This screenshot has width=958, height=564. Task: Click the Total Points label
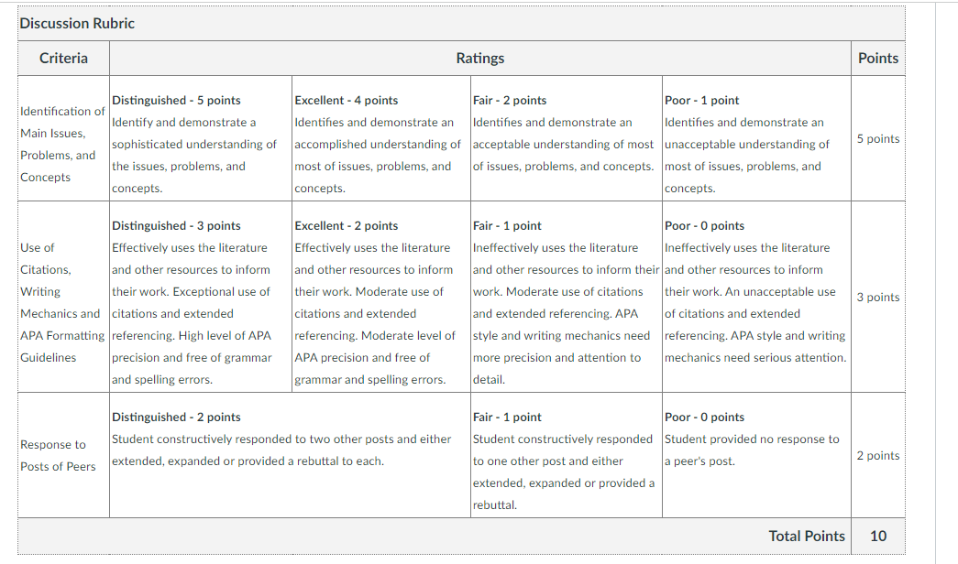(x=807, y=536)
